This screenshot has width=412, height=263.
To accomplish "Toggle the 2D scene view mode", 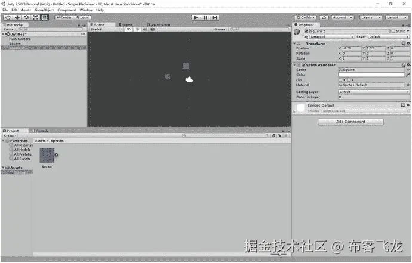I will pos(128,29).
